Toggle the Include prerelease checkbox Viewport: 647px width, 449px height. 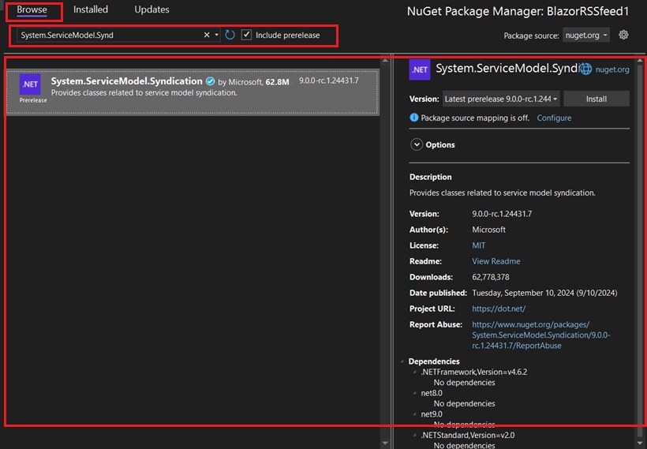pyautogui.click(x=247, y=35)
